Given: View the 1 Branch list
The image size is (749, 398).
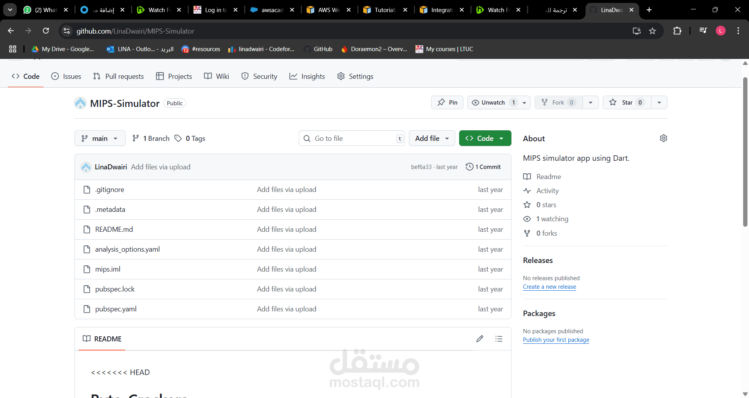Looking at the screenshot, I should tap(151, 139).
